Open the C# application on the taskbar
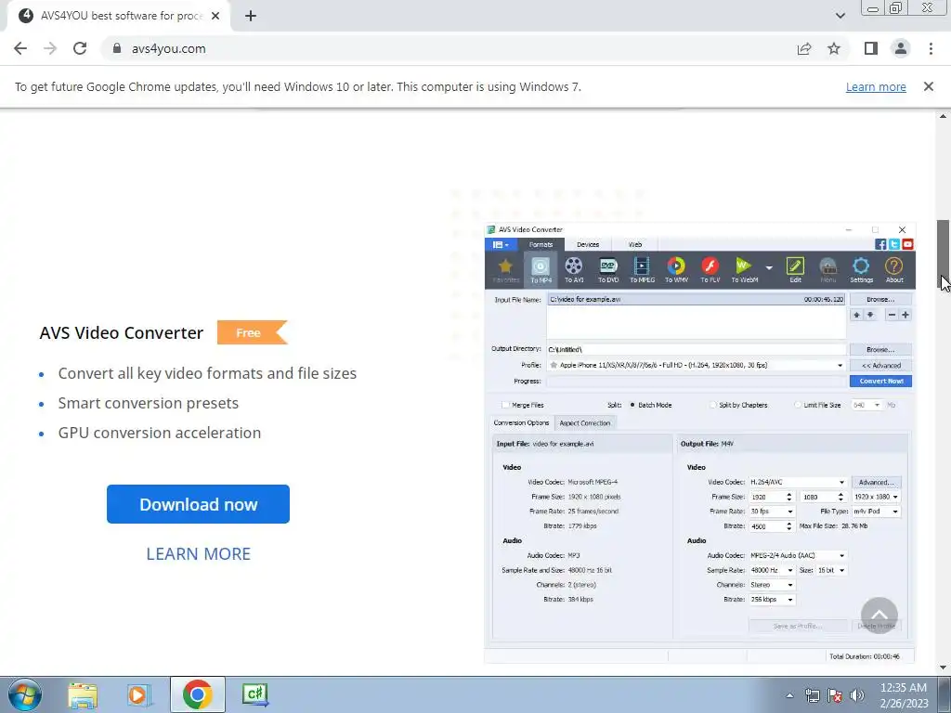Image resolution: width=951 pixels, height=713 pixels. click(254, 694)
